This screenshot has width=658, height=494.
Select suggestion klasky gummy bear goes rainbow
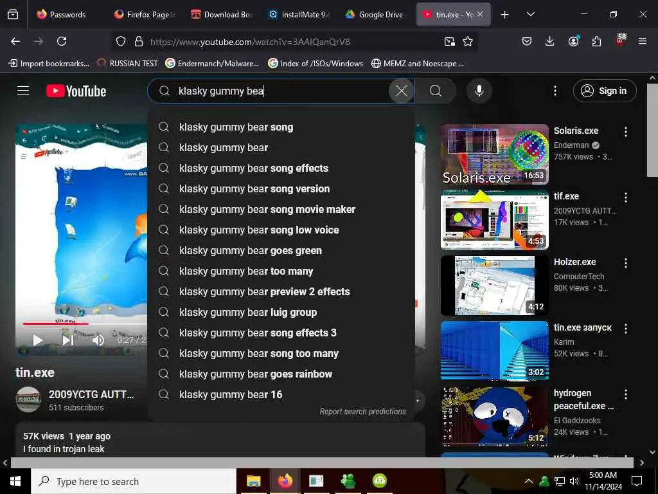tap(281, 374)
